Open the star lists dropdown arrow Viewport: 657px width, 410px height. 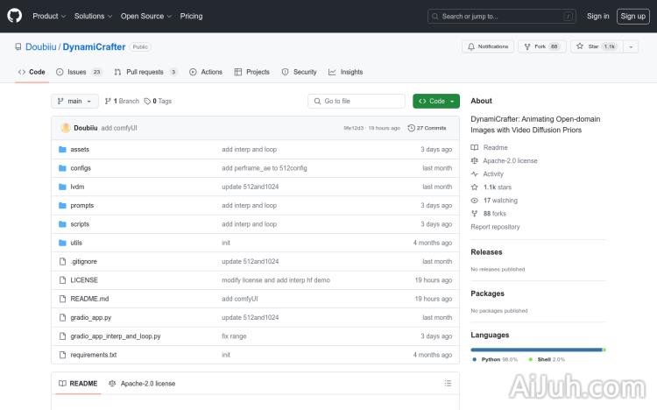(632, 46)
